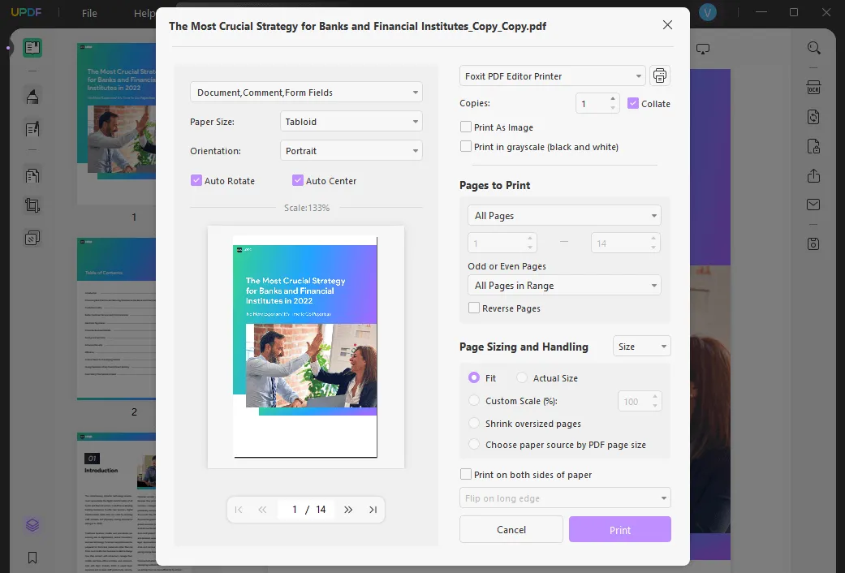Open the search panel
This screenshot has width=845, height=573.
coord(813,48)
